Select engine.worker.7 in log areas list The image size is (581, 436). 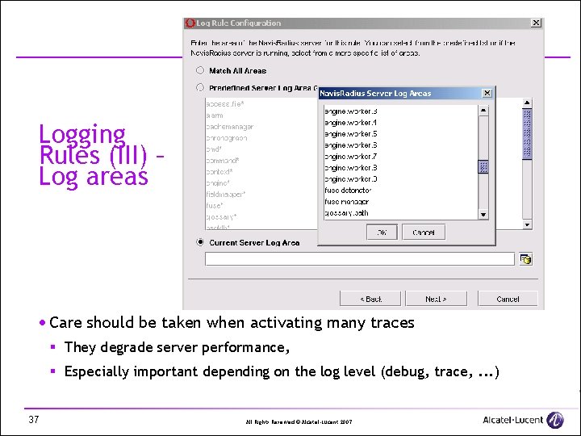[351, 157]
